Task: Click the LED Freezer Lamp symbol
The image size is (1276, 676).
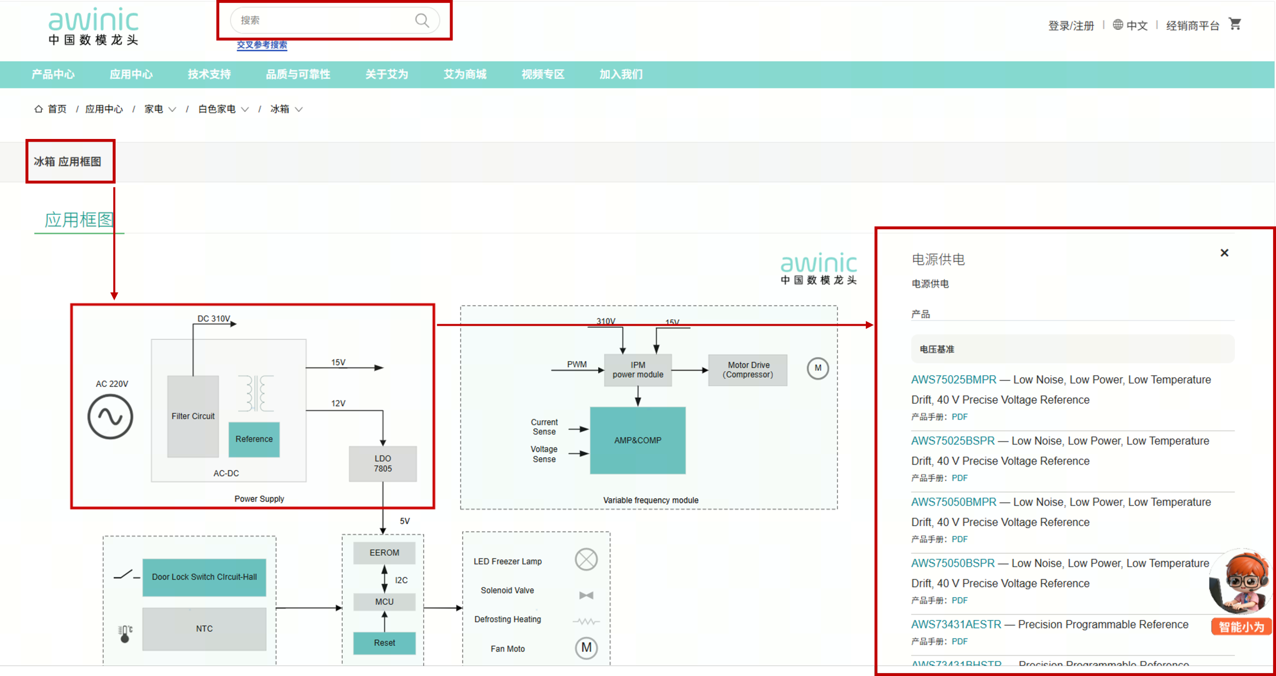Action: pos(586,559)
